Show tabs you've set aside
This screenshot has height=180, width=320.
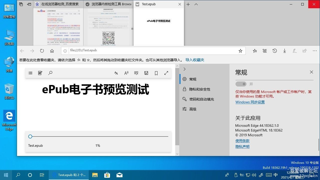pyautogui.click(x=21, y=4)
